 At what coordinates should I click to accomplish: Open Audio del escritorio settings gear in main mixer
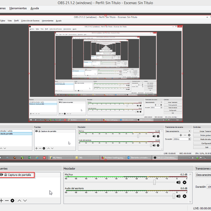tap(185, 196)
